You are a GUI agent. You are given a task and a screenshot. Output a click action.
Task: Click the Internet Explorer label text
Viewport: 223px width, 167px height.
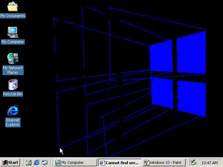tap(13, 122)
